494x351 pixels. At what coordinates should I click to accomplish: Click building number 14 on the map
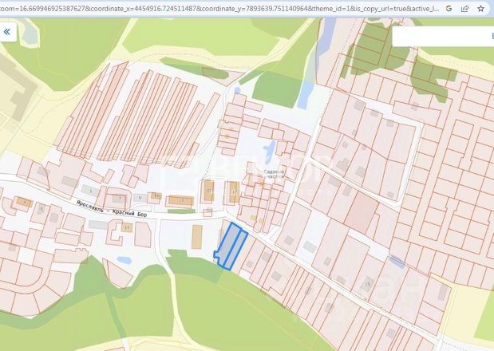(x=127, y=227)
